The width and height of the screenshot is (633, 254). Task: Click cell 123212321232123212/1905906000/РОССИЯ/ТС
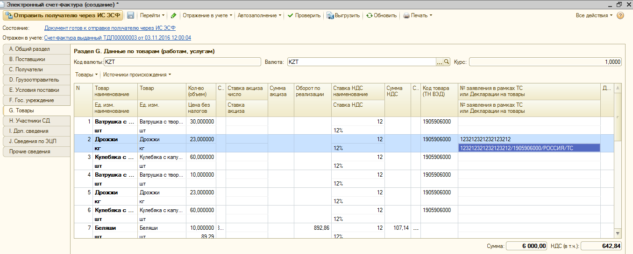(529, 148)
